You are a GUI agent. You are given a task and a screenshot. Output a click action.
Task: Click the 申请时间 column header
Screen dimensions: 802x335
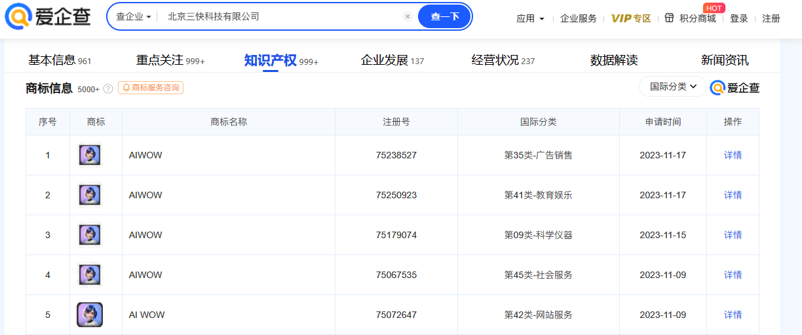click(663, 122)
